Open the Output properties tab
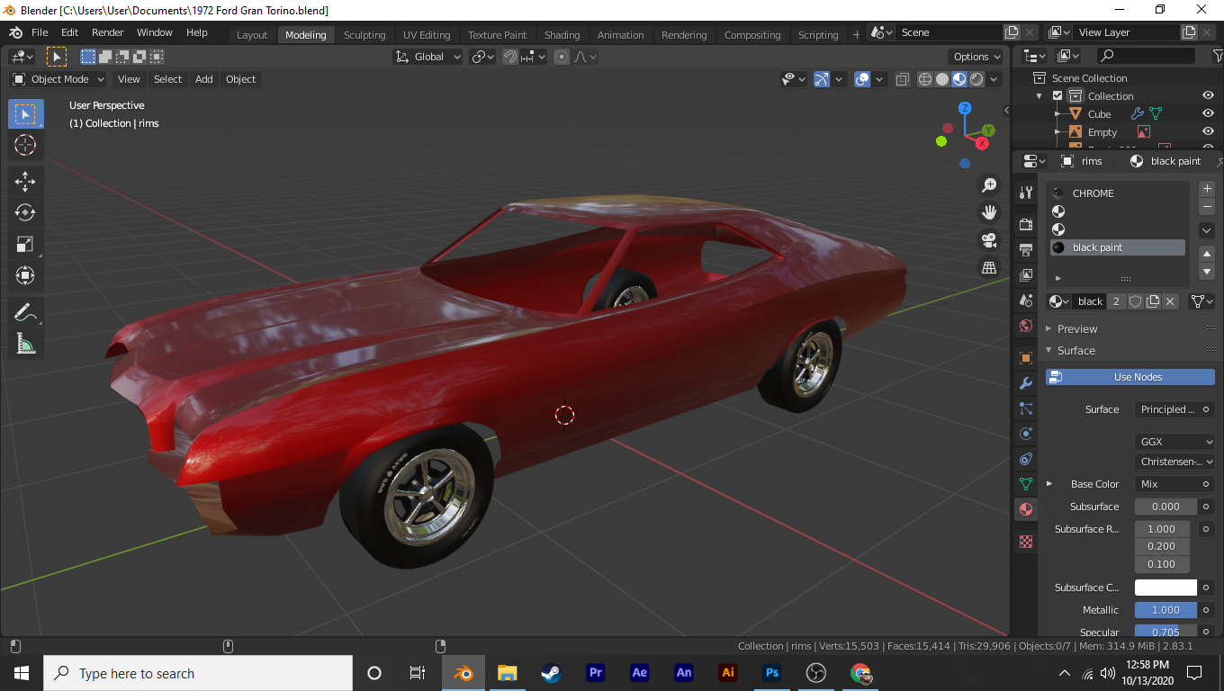This screenshot has height=691, width=1224. 1025,249
